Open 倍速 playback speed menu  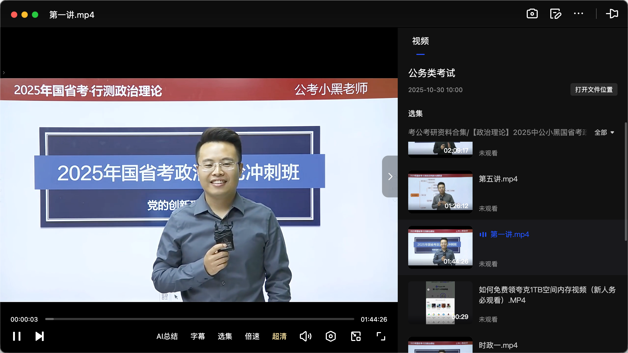pyautogui.click(x=252, y=337)
